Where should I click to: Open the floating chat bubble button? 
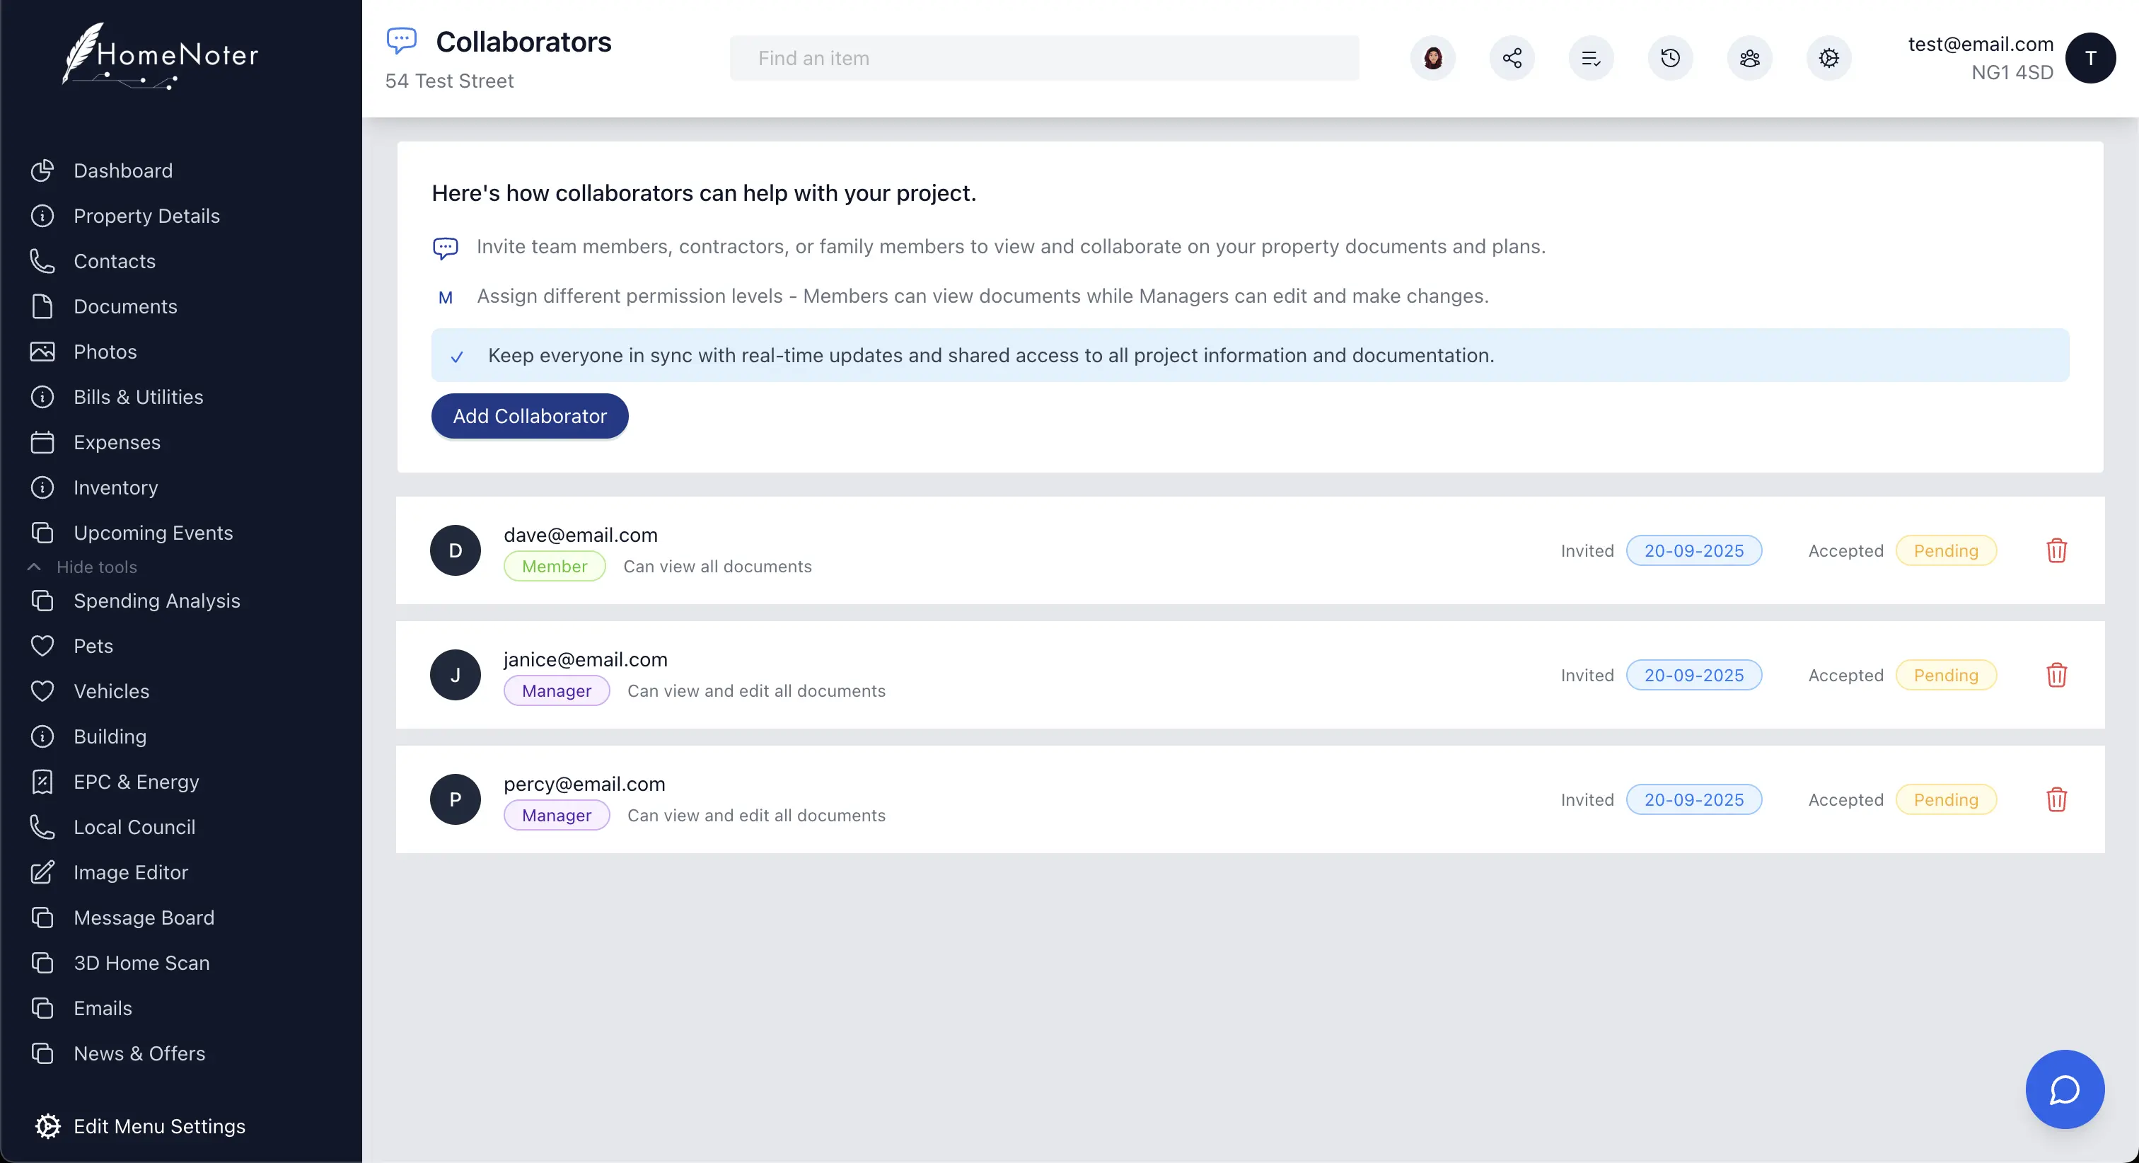point(2064,1089)
